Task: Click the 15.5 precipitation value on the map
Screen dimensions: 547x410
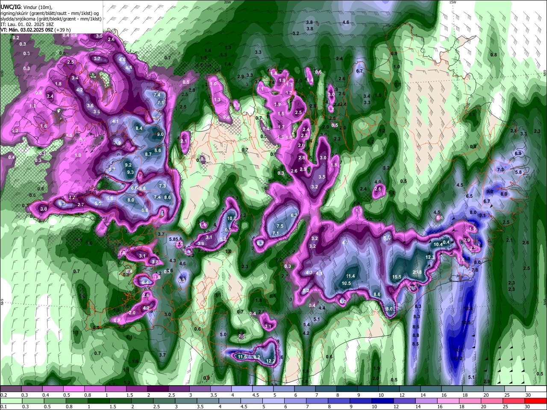Action: click(x=397, y=277)
